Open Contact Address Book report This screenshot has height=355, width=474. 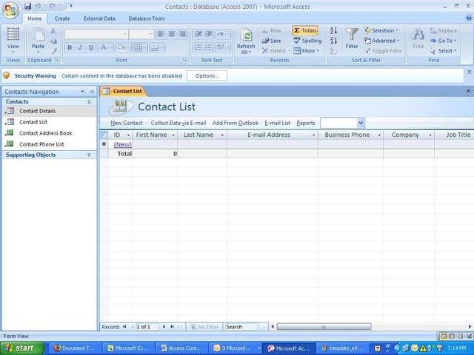click(50, 133)
